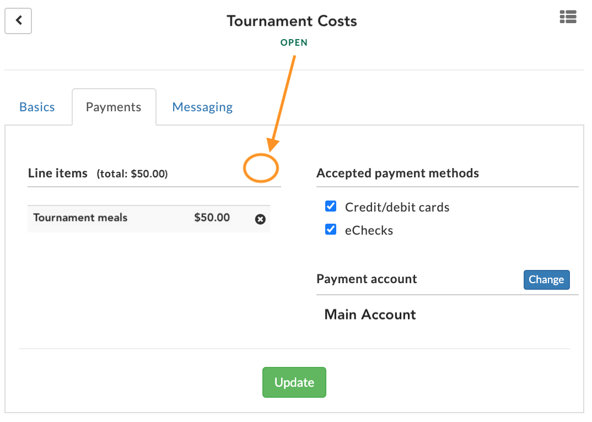
Task: Go back using the chevron button
Action: click(18, 21)
